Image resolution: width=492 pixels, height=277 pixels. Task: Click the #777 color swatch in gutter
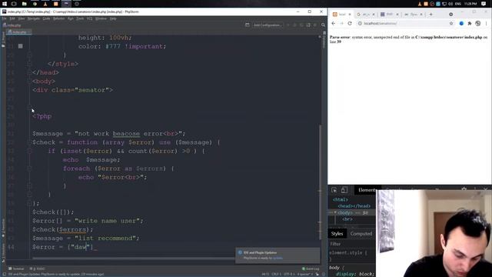[x=21, y=46]
